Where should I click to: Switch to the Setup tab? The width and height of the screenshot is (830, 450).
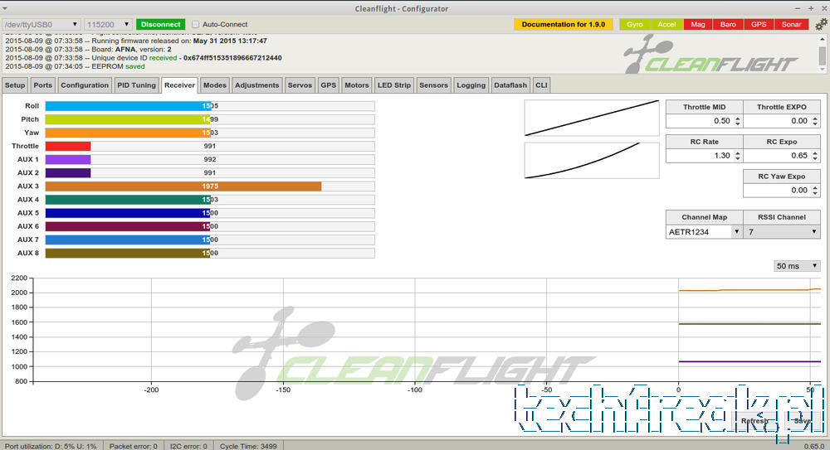(15, 85)
